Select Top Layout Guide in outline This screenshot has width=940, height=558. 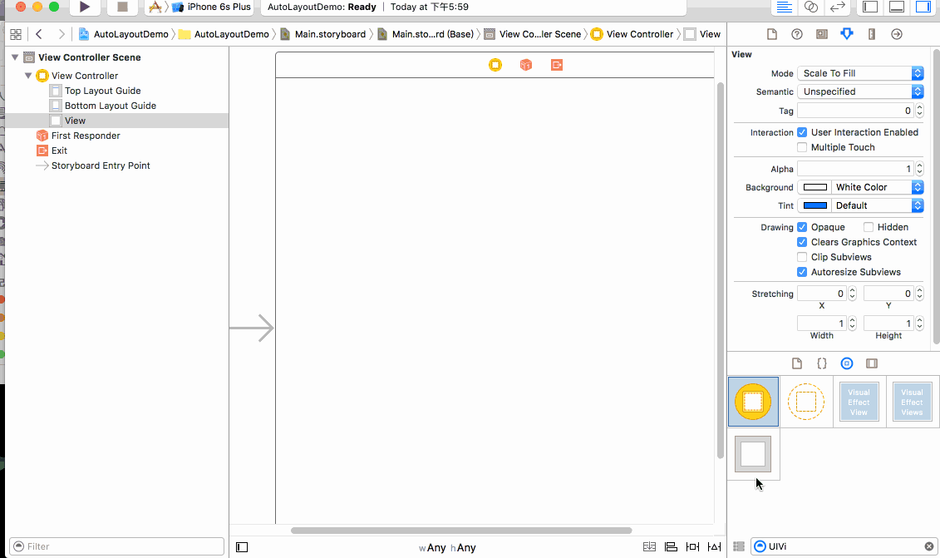pyautogui.click(x=102, y=91)
